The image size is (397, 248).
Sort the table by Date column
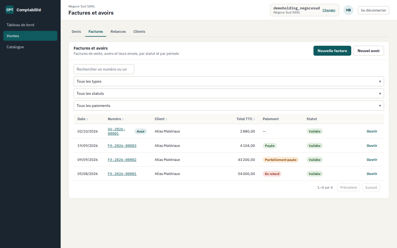pos(82,119)
